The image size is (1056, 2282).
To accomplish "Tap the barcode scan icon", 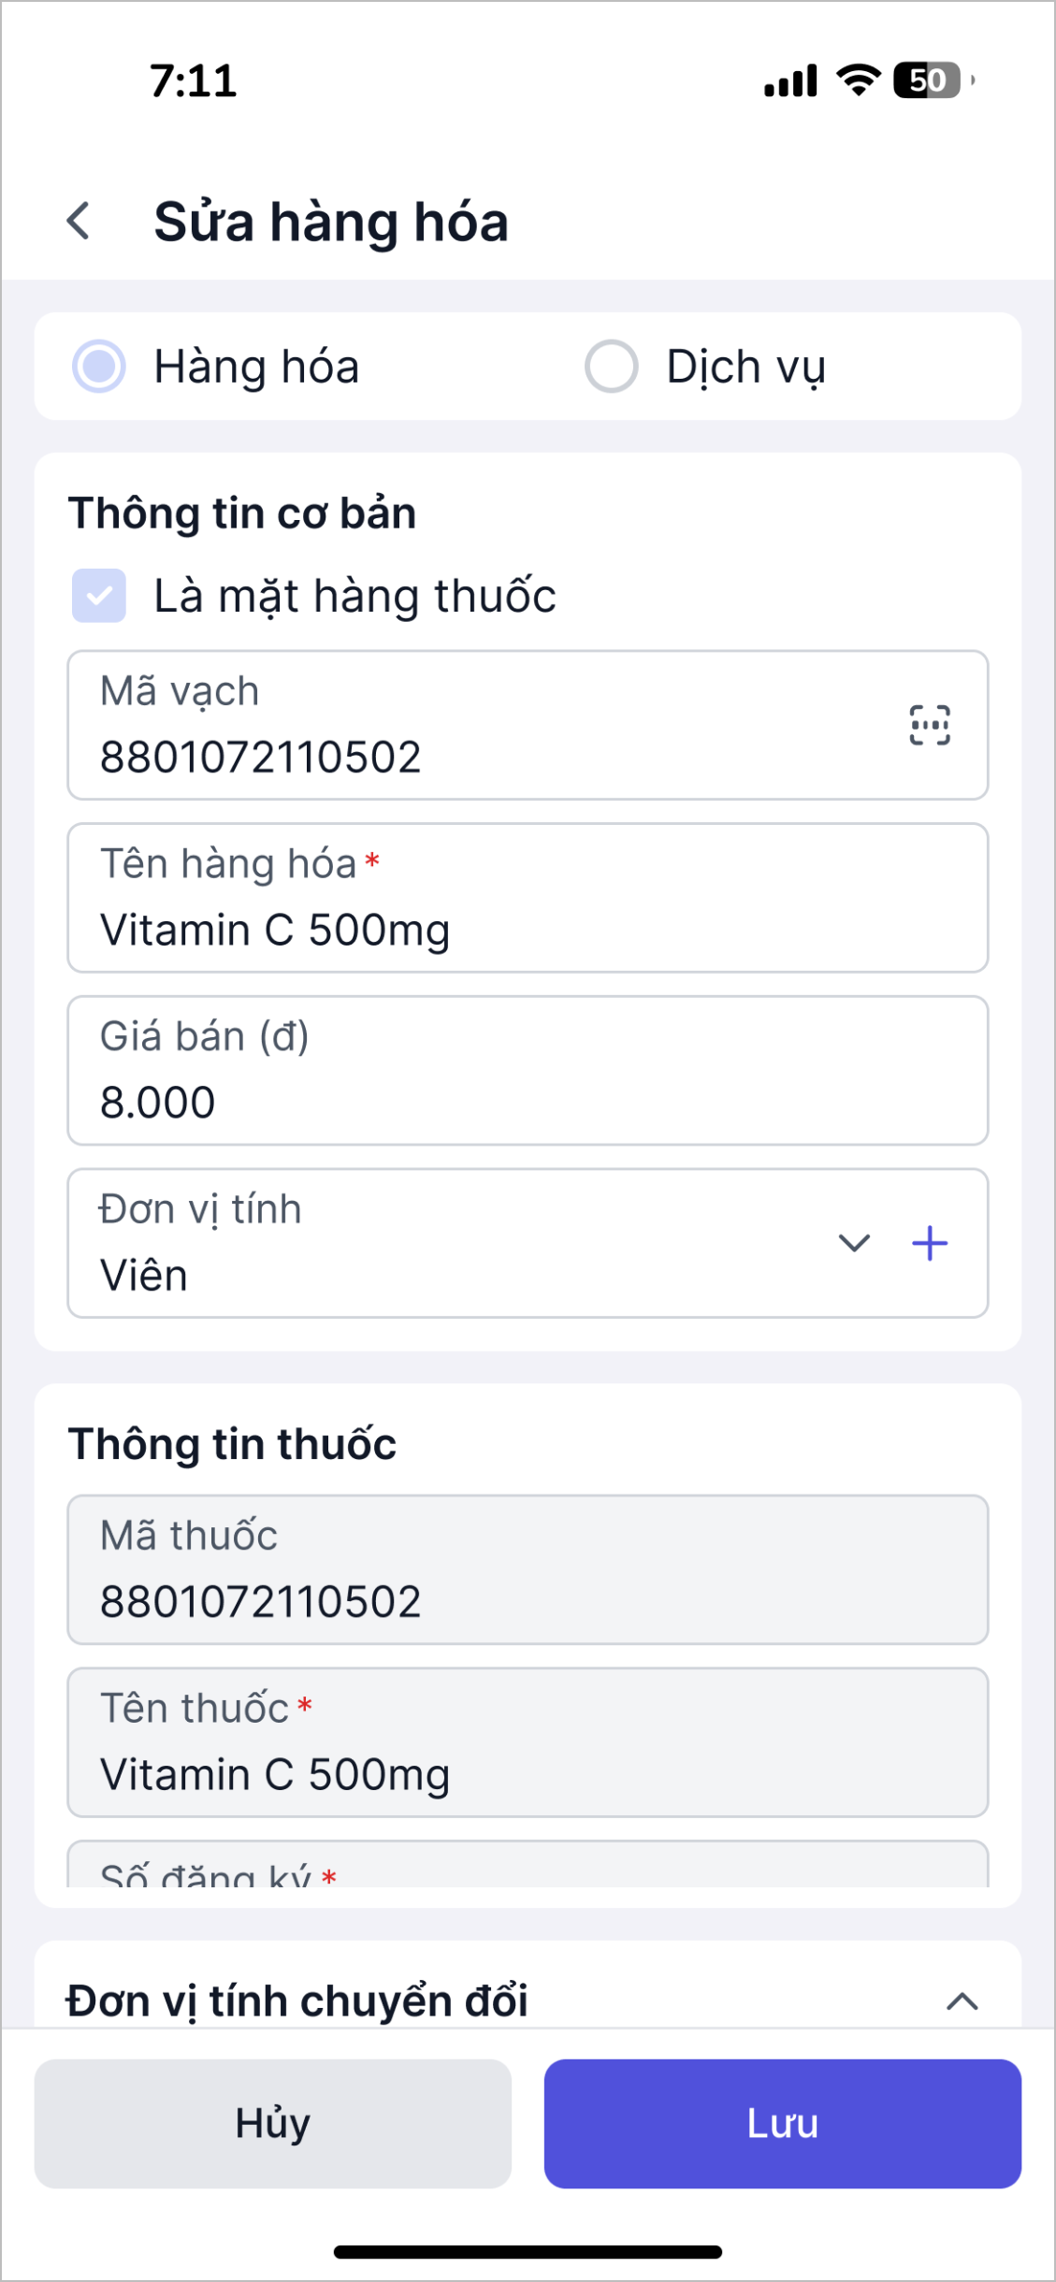I will coord(930,726).
